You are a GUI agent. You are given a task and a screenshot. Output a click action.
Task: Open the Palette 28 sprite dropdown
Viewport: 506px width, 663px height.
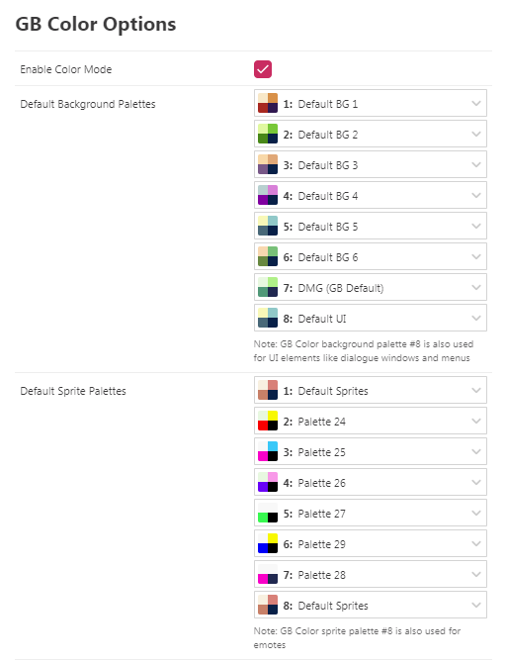(370, 574)
